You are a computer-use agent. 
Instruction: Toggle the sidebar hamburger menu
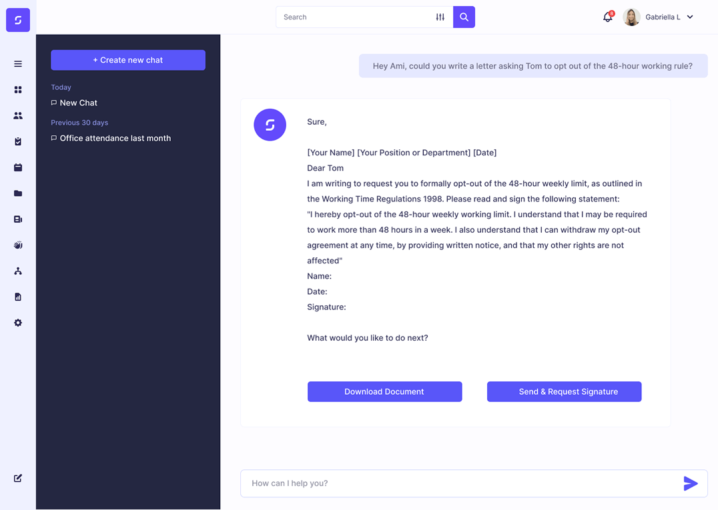click(x=18, y=64)
